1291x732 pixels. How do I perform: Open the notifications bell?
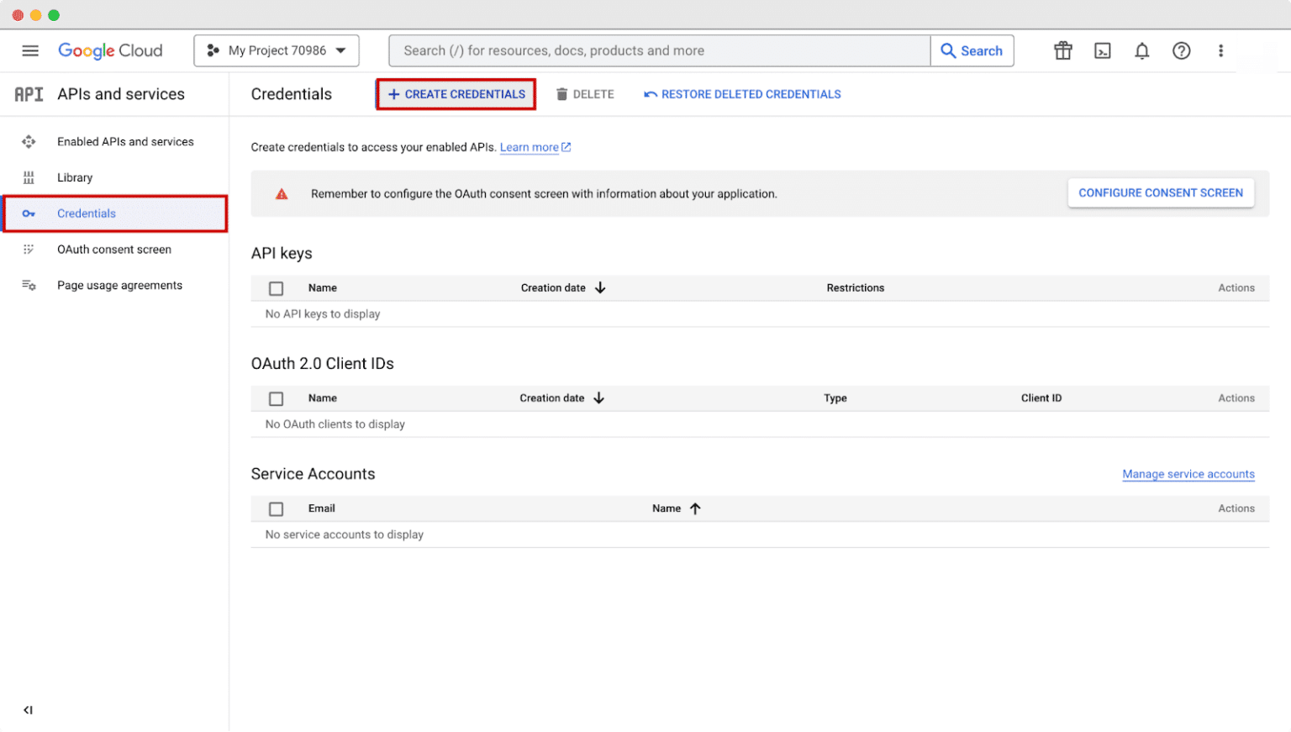[x=1141, y=50]
